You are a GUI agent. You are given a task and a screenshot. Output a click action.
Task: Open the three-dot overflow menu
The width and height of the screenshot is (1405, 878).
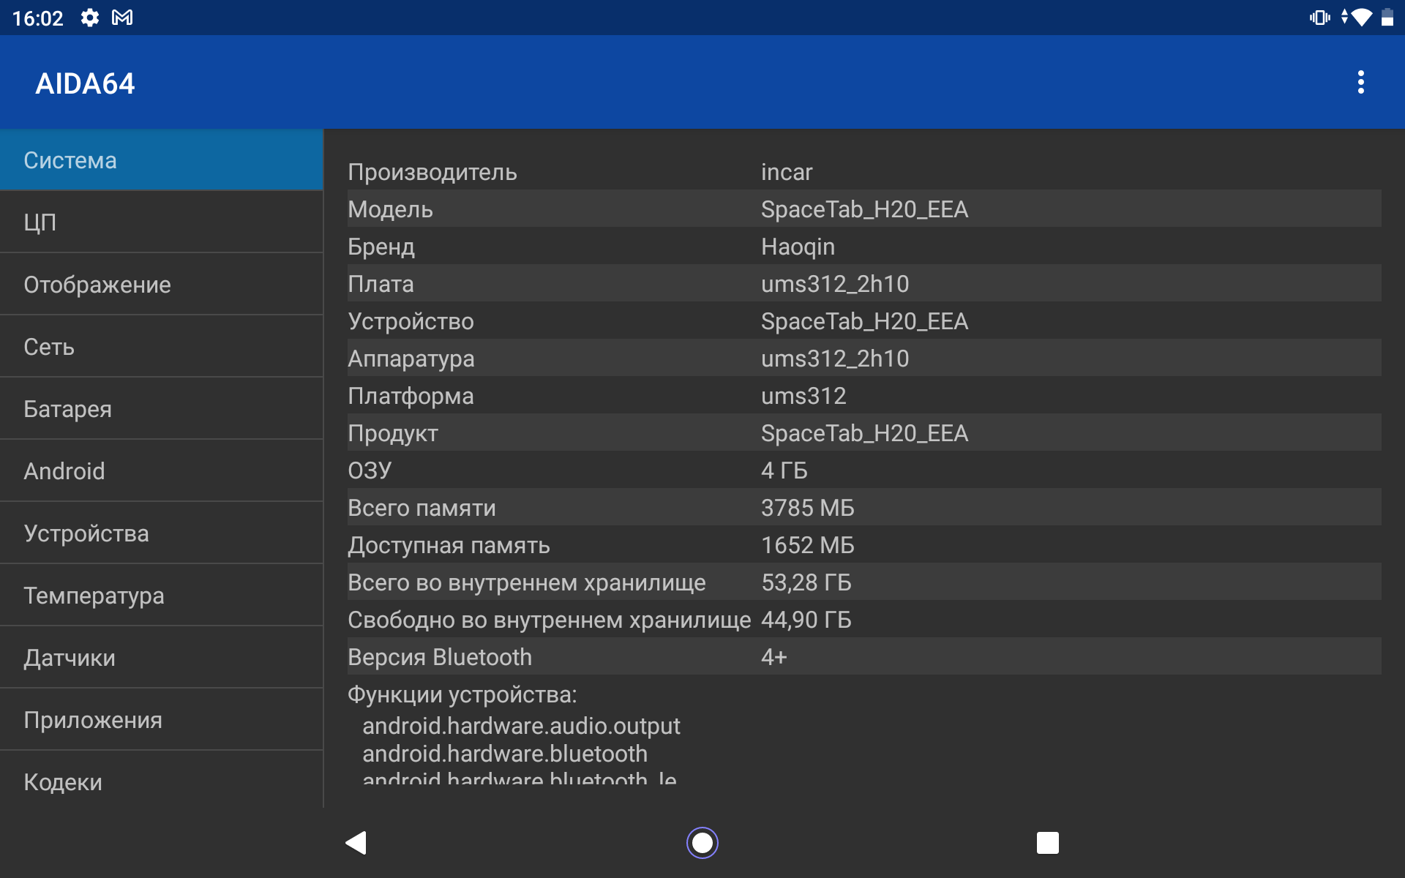[x=1360, y=83]
